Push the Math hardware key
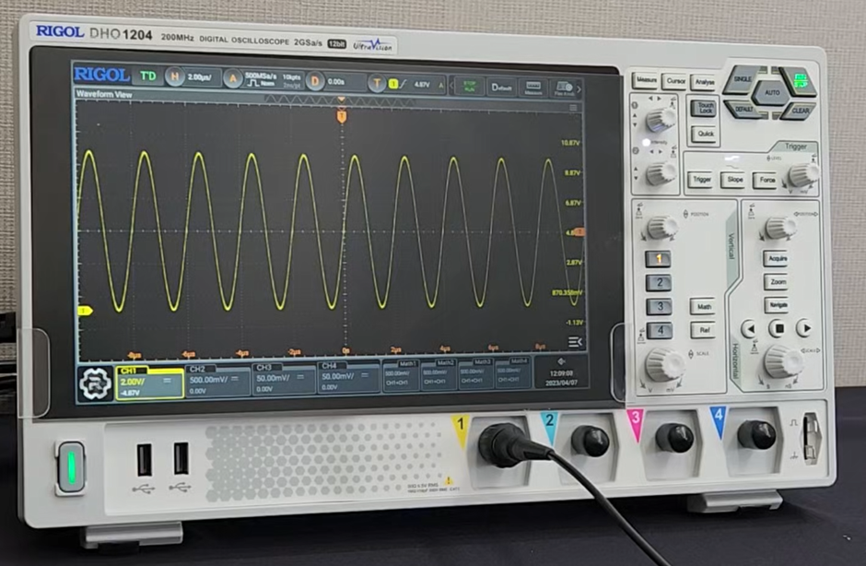Screen dimensions: 866x566 [x=704, y=306]
